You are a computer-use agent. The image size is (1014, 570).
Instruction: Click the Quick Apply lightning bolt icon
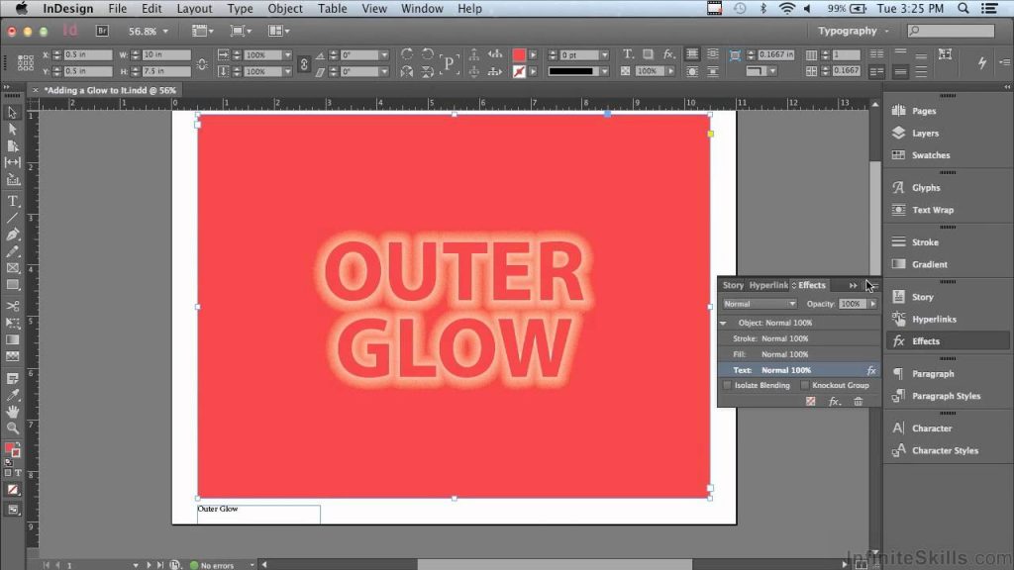[982, 62]
